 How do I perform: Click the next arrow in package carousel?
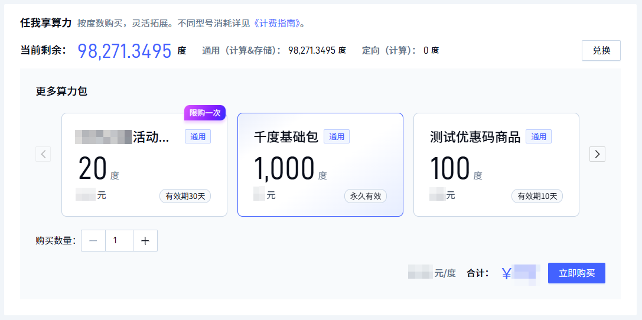(x=597, y=154)
